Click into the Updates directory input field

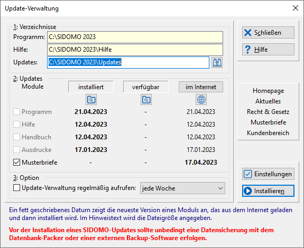point(128,62)
